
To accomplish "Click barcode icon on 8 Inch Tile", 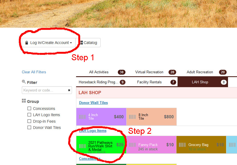I will click(x=133, y=117).
